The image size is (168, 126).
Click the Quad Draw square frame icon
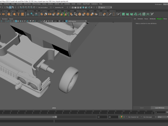click(100, 14)
